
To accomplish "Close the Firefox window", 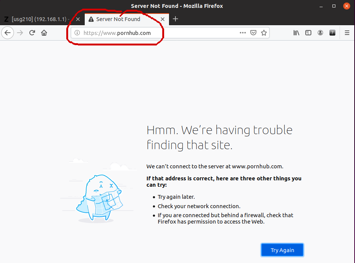I will point(347,6).
